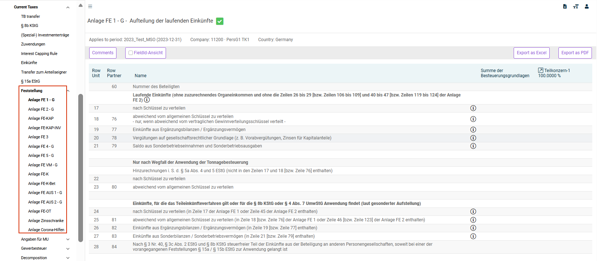
Task: Show info for row 24
Action: point(473,211)
